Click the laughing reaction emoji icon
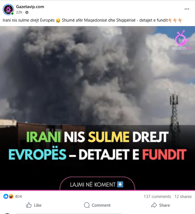 coord(11,196)
